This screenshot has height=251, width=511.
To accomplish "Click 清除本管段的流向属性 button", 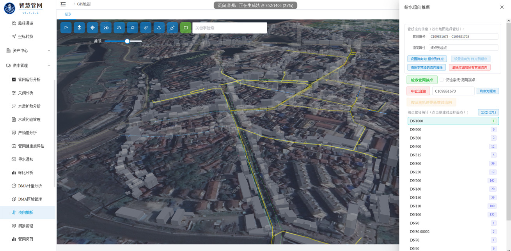I will click(426, 67).
